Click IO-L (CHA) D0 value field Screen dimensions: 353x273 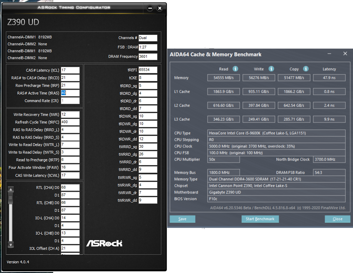[x=70, y=218]
